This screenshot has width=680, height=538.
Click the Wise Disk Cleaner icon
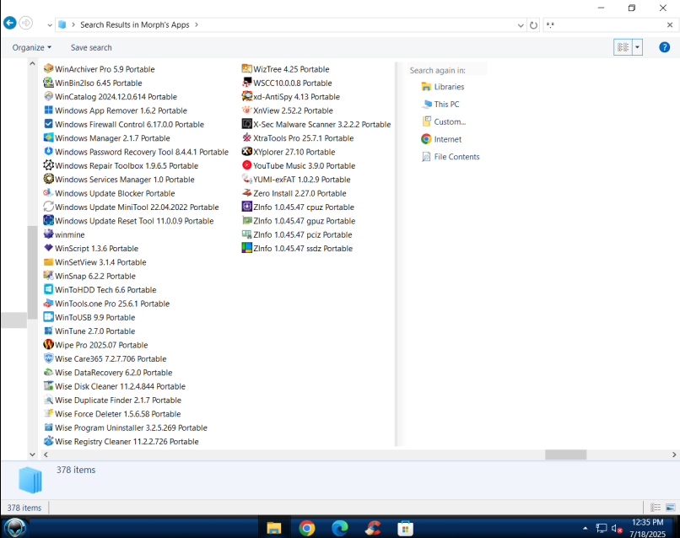click(x=49, y=386)
